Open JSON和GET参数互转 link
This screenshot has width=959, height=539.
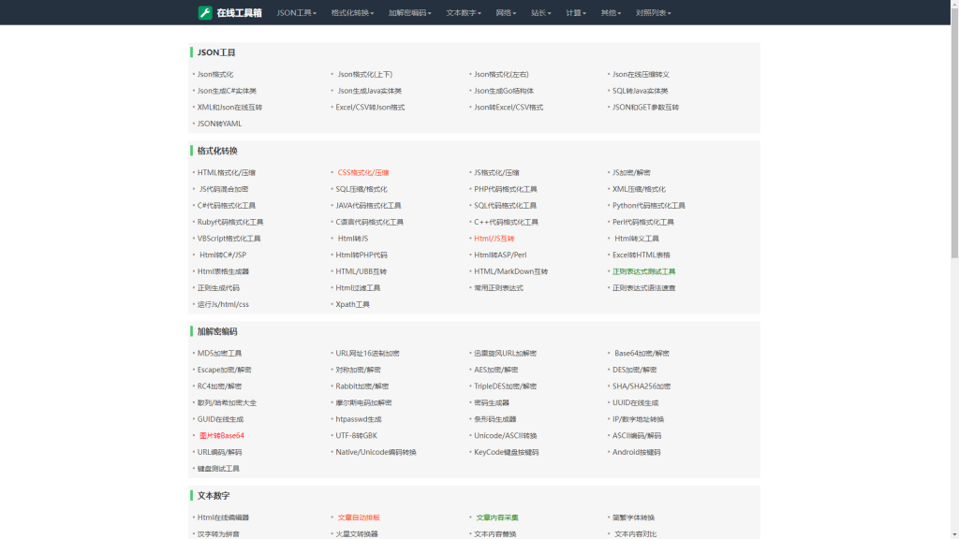click(x=646, y=108)
